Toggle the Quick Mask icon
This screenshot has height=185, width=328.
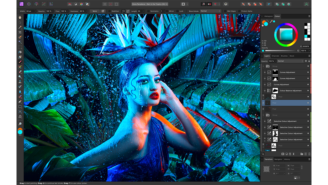[183, 4]
